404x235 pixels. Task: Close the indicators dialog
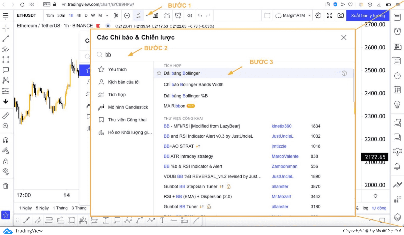tap(344, 37)
